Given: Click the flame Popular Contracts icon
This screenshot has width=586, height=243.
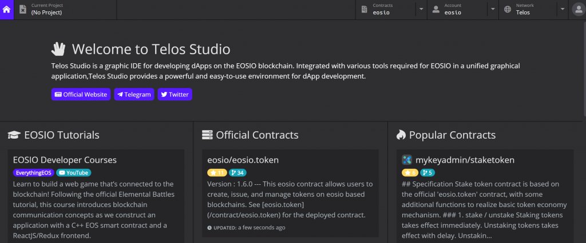Looking at the screenshot, I should point(401,135).
